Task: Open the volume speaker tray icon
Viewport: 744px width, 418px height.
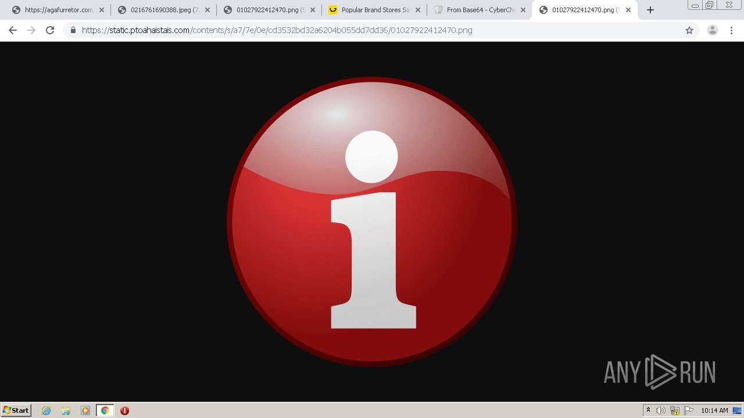Action: [x=661, y=410]
